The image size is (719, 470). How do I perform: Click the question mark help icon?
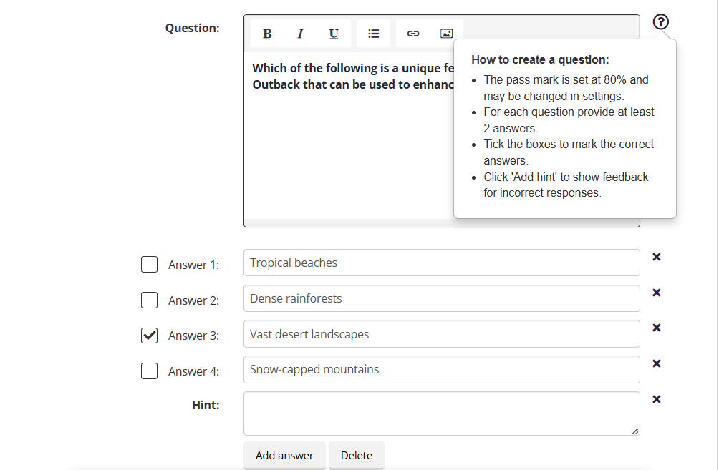pyautogui.click(x=661, y=22)
